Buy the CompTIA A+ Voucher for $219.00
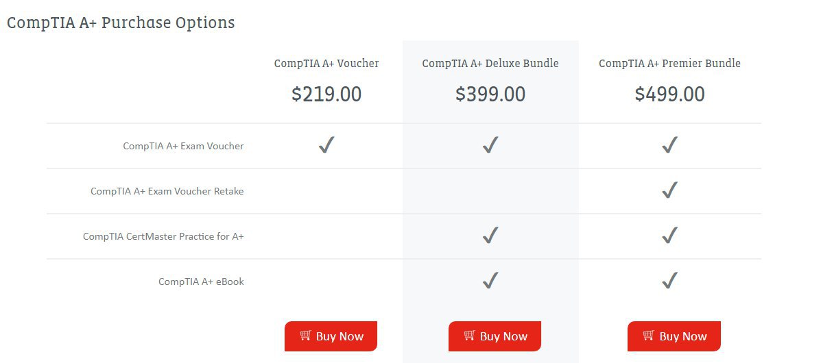 pos(331,336)
